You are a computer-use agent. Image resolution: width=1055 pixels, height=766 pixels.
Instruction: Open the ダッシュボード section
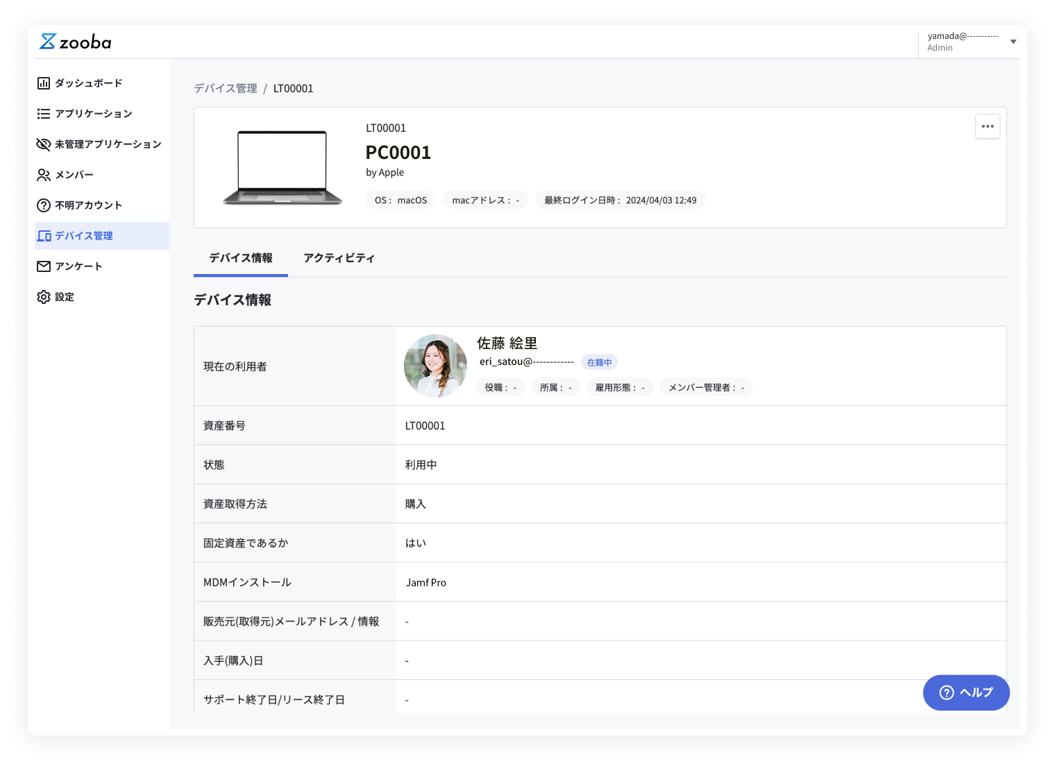point(89,83)
